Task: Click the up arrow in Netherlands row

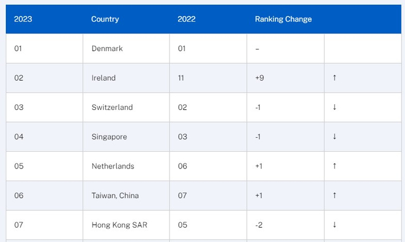Action: [x=334, y=166]
